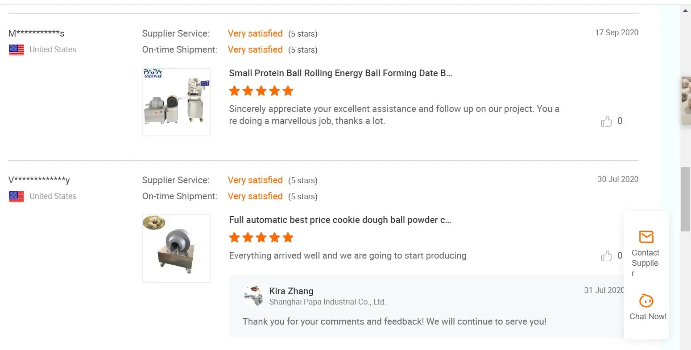This screenshot has height=350, width=691.
Task: Open Small Protein Ball Rolling product link
Action: pos(340,73)
